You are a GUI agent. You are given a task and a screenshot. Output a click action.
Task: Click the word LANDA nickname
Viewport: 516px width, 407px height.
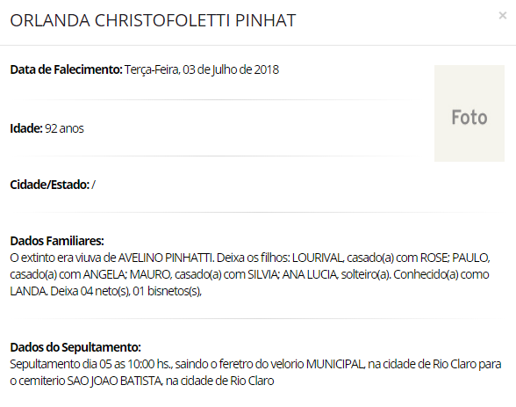(28, 291)
